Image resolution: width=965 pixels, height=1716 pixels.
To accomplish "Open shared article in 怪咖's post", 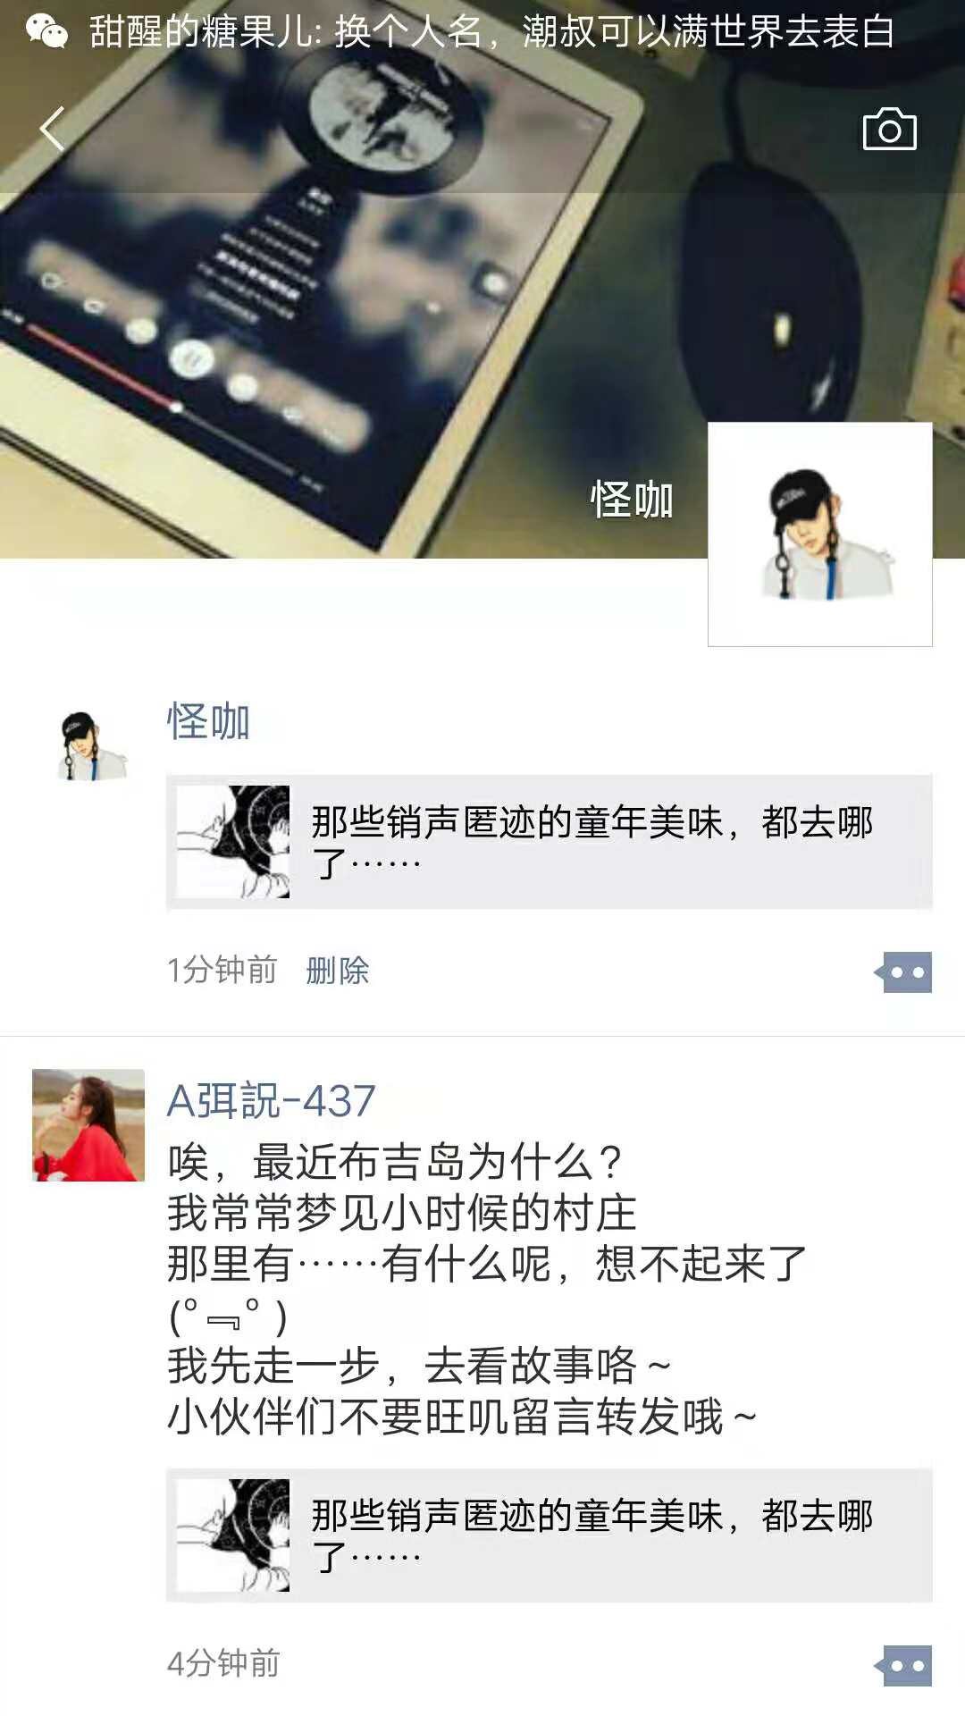I will [x=550, y=842].
